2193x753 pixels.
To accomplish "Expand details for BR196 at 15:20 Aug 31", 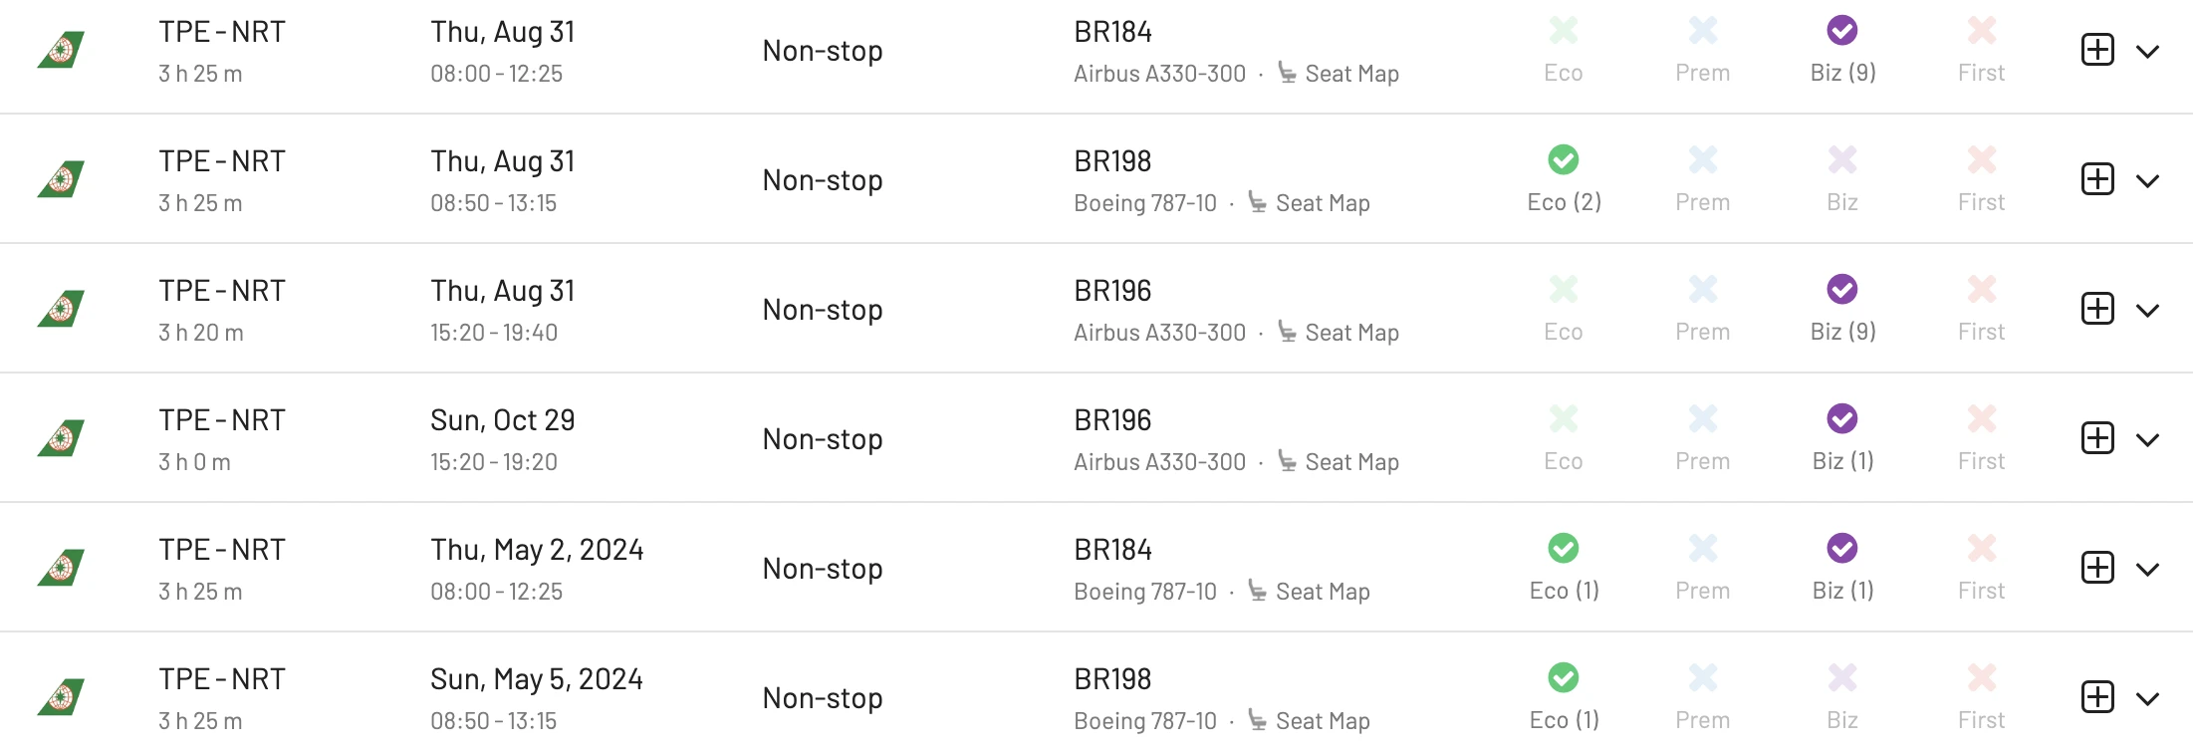I will pos(2148,310).
